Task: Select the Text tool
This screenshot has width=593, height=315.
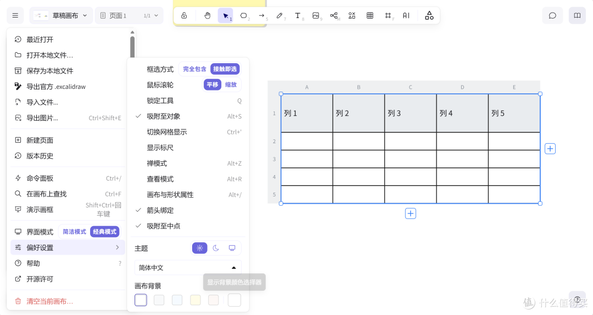Action: 298,15
